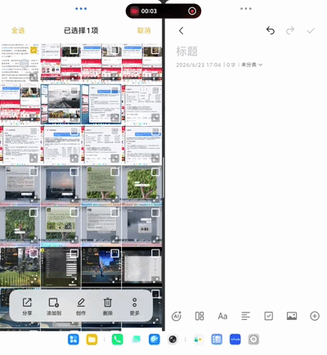327x355 pixels.
Task: Tap the note date '2026/6/23 17:04'
Action: [x=199, y=65]
